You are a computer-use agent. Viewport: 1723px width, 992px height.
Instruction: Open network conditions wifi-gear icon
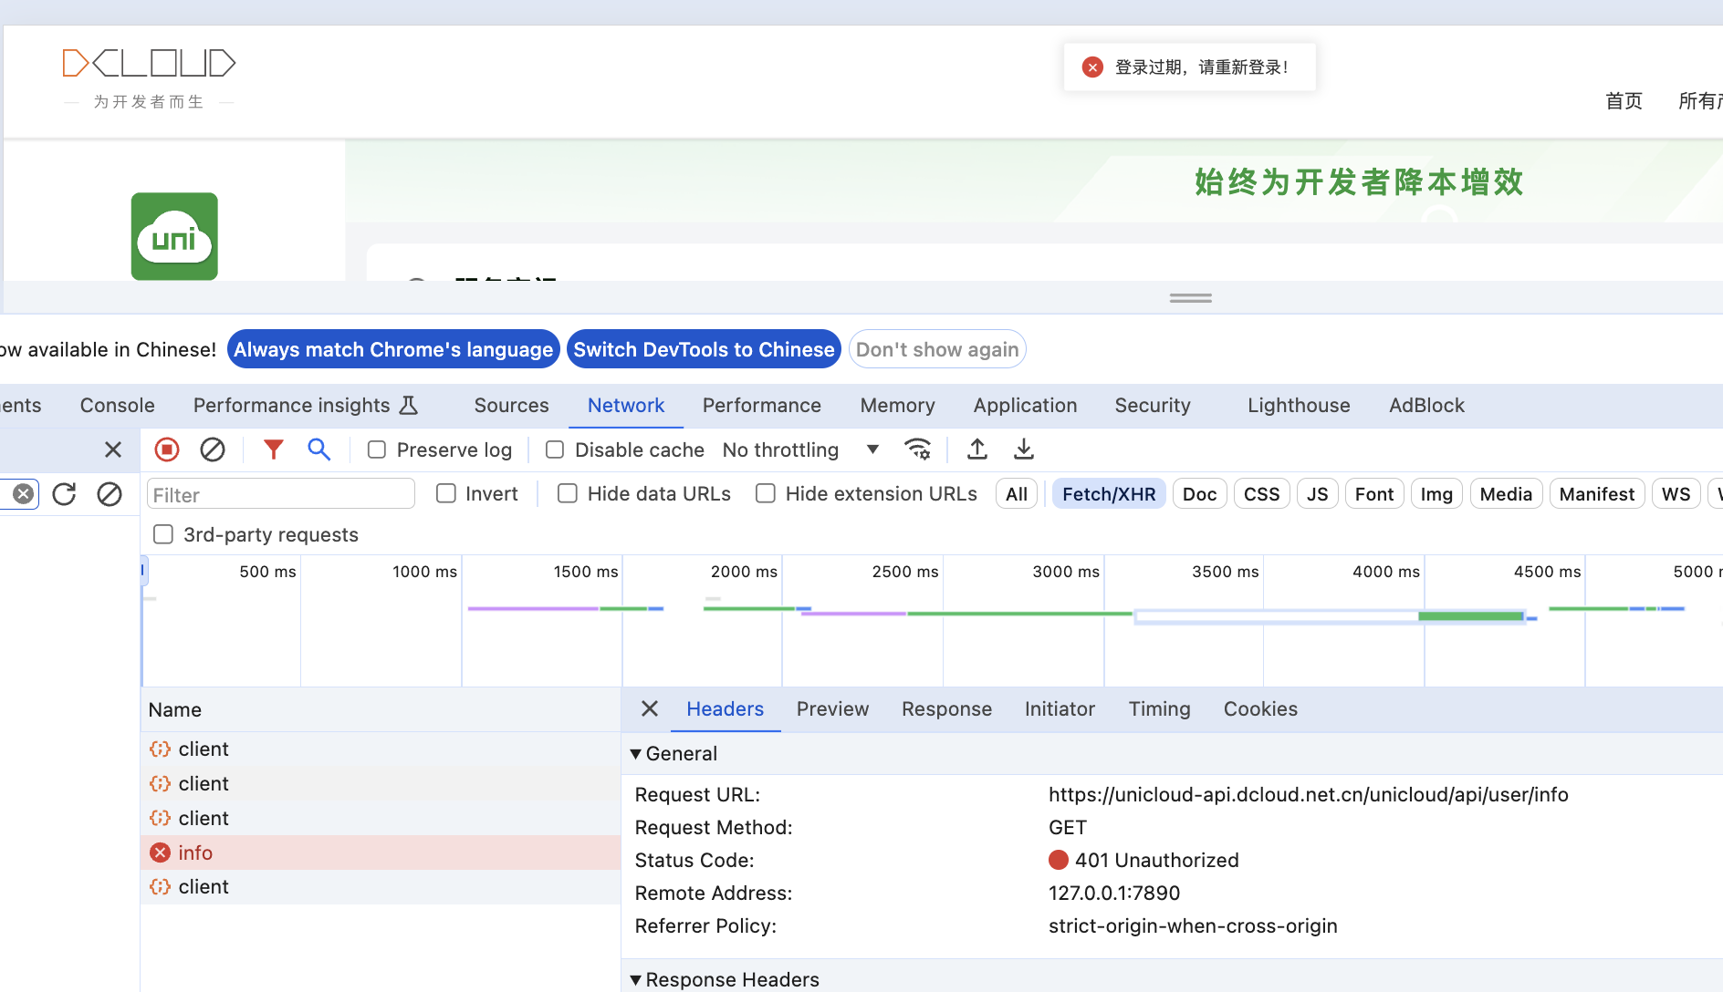(917, 449)
